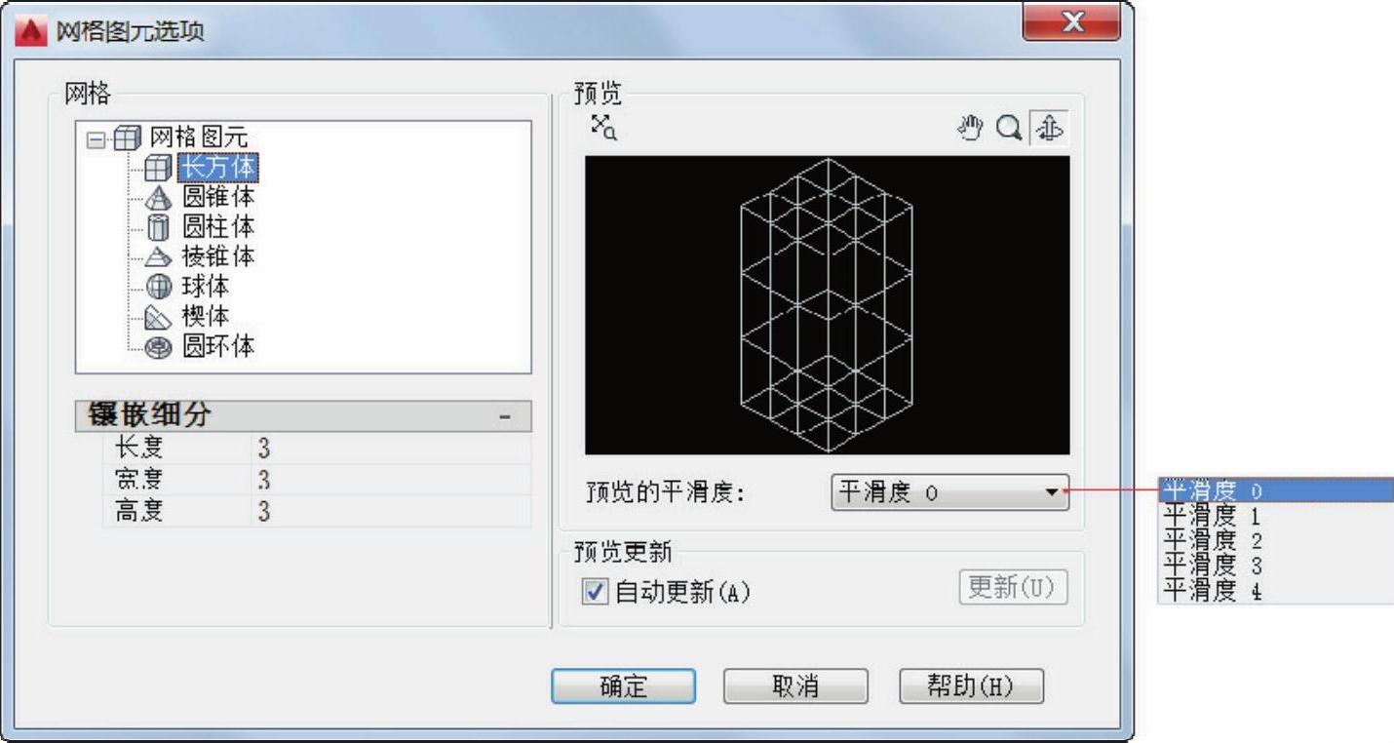The height and width of the screenshot is (743, 1394).
Task: Activate the pan hand tool
Action: coord(969,129)
